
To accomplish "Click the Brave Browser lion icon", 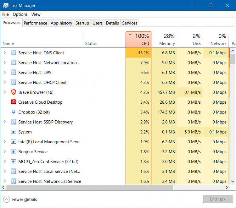I will 14,92.
